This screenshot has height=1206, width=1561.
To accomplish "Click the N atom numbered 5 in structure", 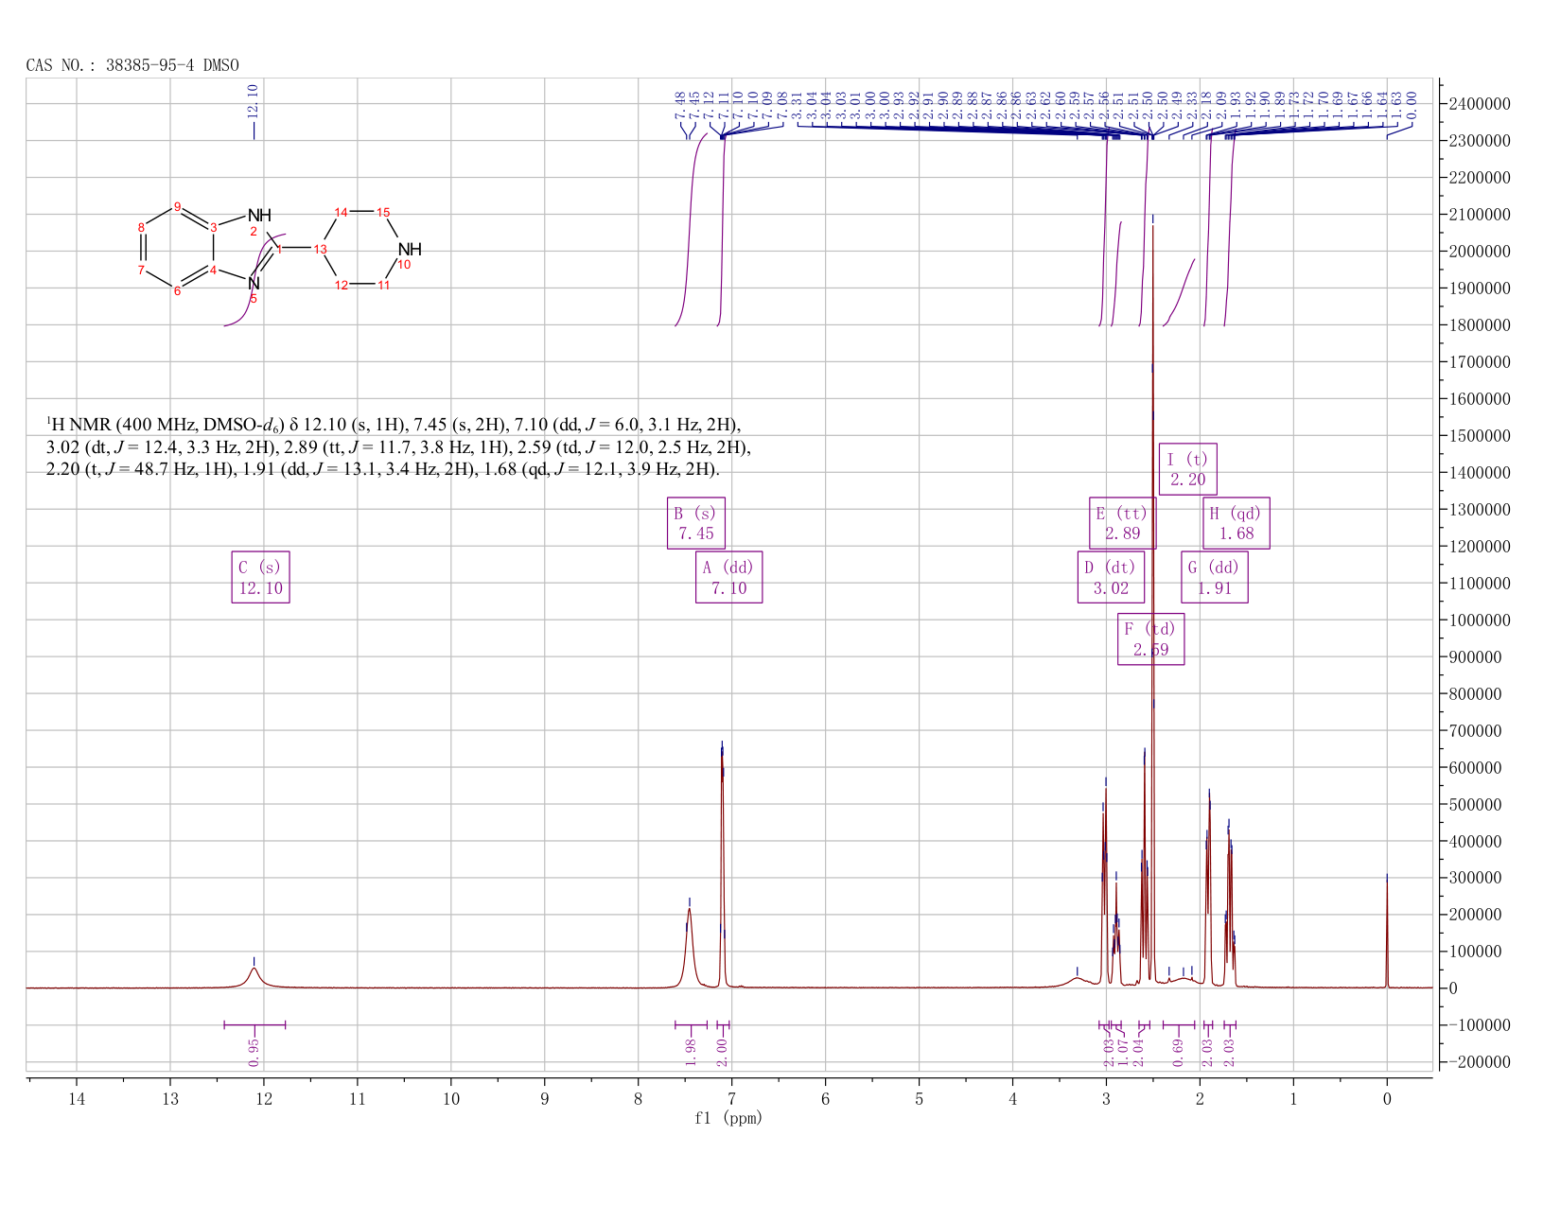I will 254,283.
